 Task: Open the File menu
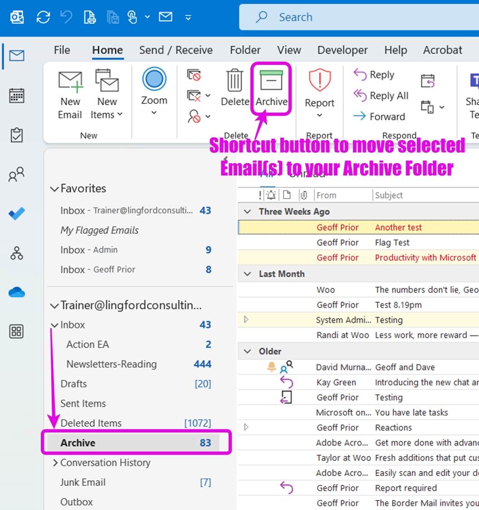coord(61,50)
